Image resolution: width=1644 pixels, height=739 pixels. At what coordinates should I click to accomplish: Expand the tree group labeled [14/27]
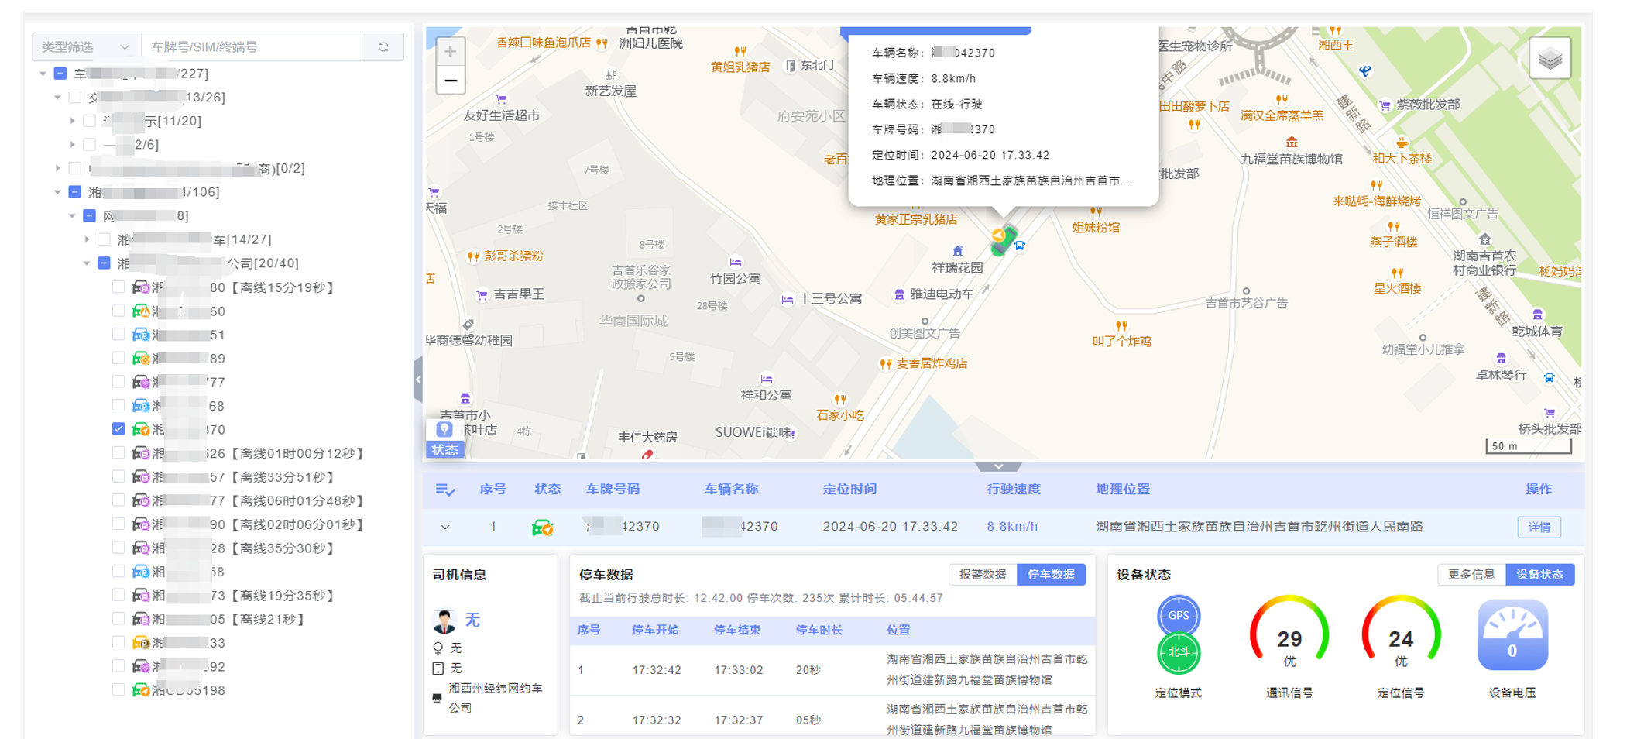click(x=88, y=239)
